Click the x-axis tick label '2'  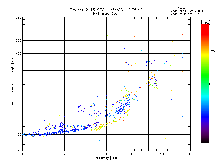pyautogui.click(x=64, y=154)
